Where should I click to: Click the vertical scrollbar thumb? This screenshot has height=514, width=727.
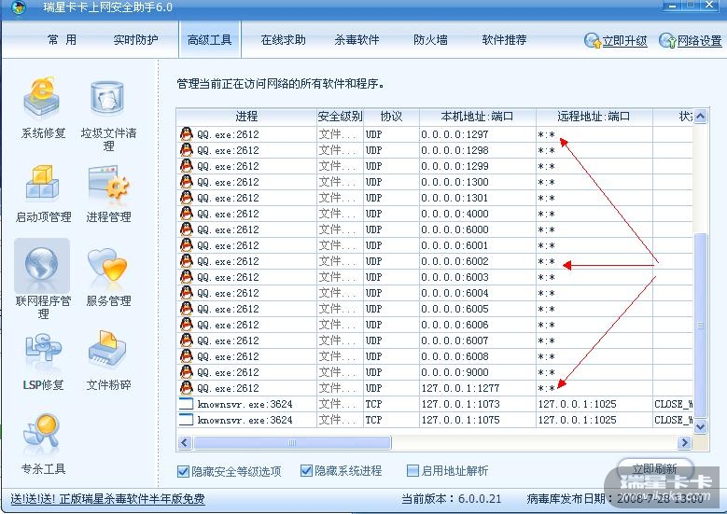700,326
